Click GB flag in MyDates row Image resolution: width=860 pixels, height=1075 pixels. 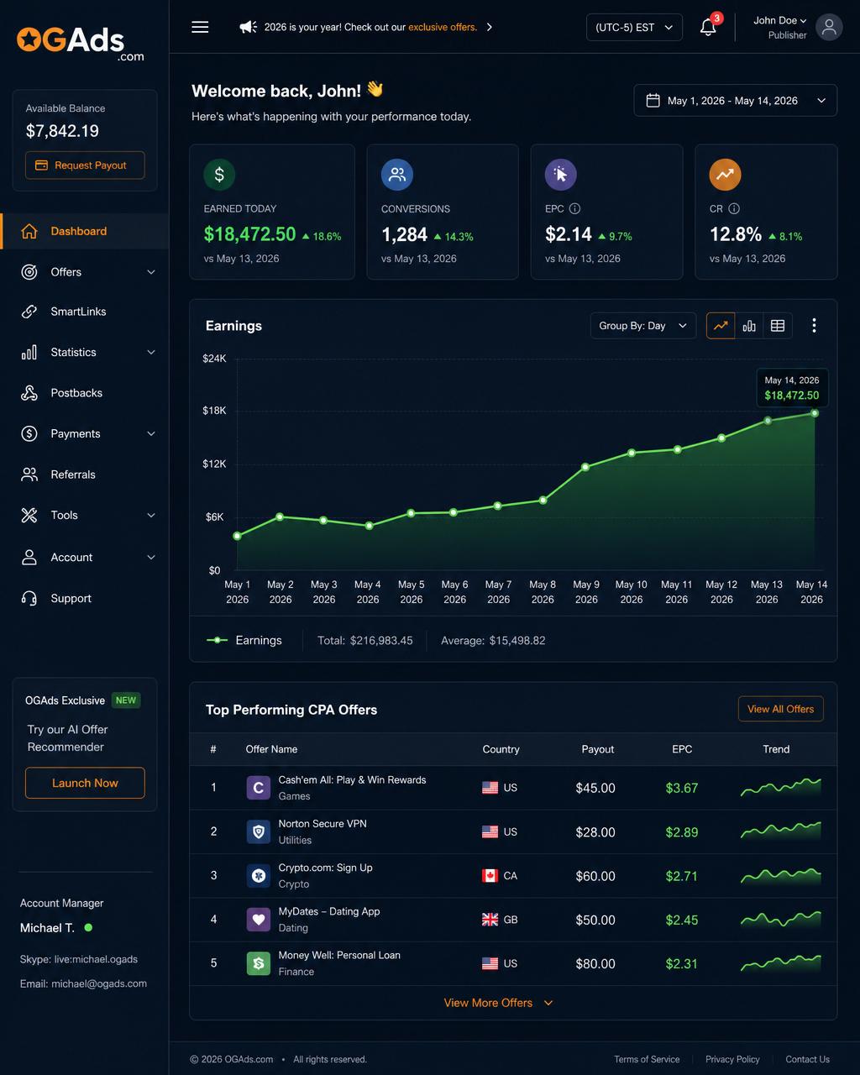(x=490, y=920)
